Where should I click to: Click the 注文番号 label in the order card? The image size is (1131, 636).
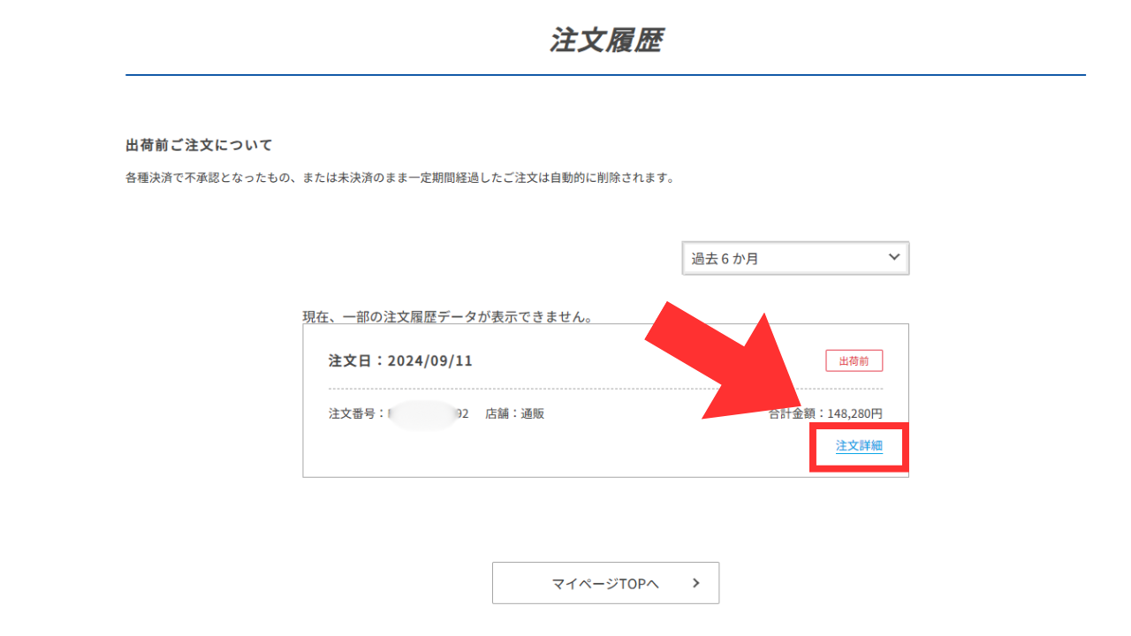coord(353,413)
